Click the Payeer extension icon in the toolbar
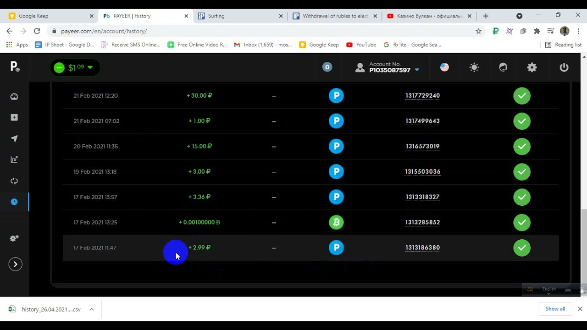The width and height of the screenshot is (587, 330). pyautogui.click(x=496, y=31)
